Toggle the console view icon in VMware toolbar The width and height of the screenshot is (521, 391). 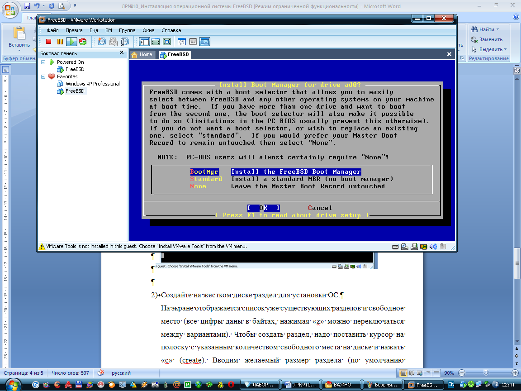[x=205, y=42]
